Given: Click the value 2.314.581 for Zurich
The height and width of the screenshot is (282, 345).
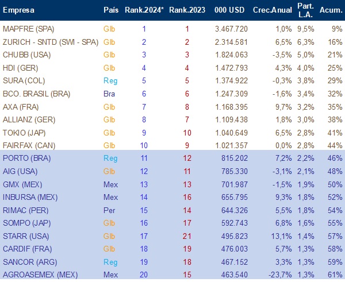Looking at the screenshot, I should [231, 42].
